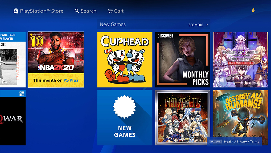Image resolution: width=271 pixels, height=153 pixels.
Task: Select the Search menu text
Action: tap(89, 11)
